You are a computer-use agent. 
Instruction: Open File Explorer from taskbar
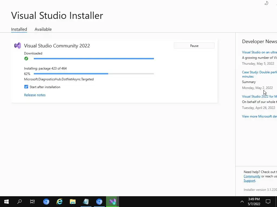(x=72, y=202)
